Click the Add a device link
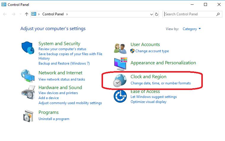The width and height of the screenshot is (225, 141). coord(49,98)
